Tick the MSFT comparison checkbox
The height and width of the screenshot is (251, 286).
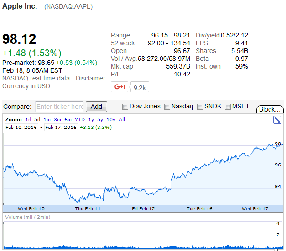coord(228,107)
